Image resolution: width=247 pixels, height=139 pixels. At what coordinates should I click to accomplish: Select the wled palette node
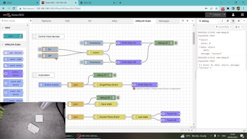click(x=13, y=36)
